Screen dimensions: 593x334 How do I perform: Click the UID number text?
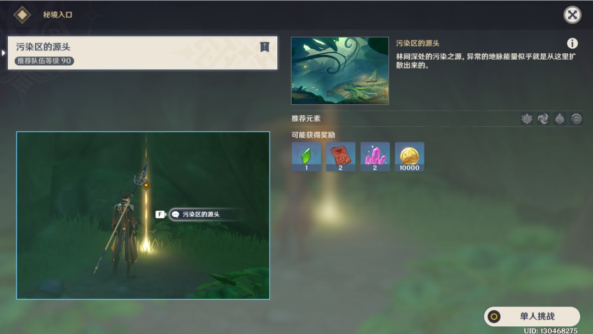(551, 331)
